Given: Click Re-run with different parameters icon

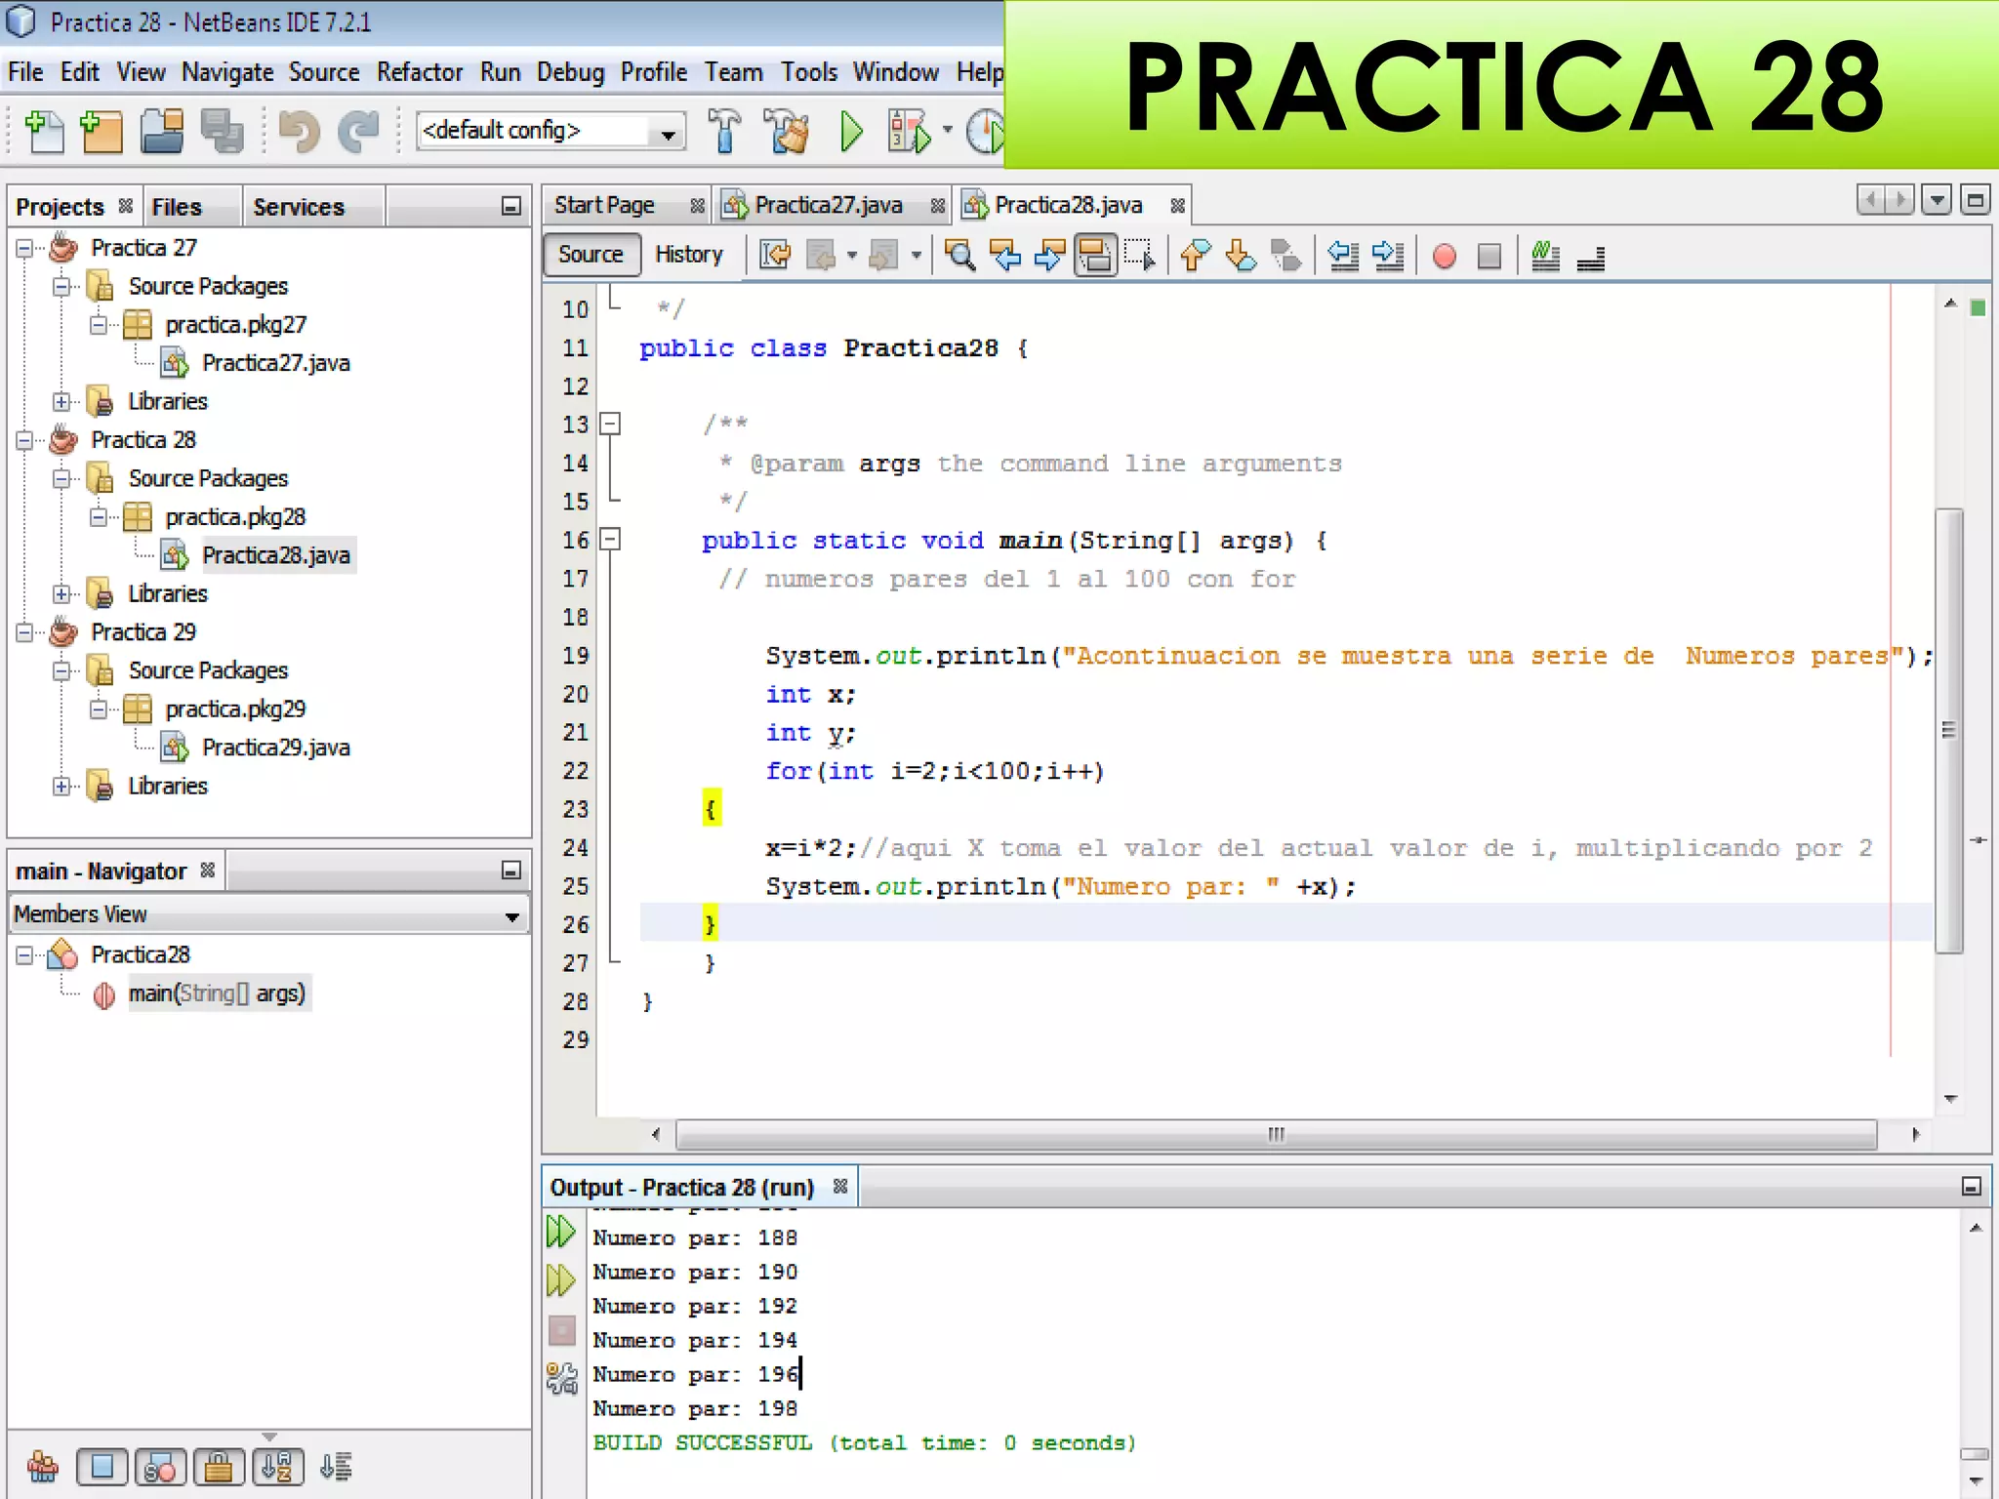Looking at the screenshot, I should [x=561, y=1280].
